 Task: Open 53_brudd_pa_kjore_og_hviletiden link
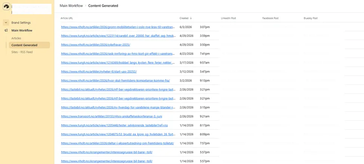tap(118, 134)
